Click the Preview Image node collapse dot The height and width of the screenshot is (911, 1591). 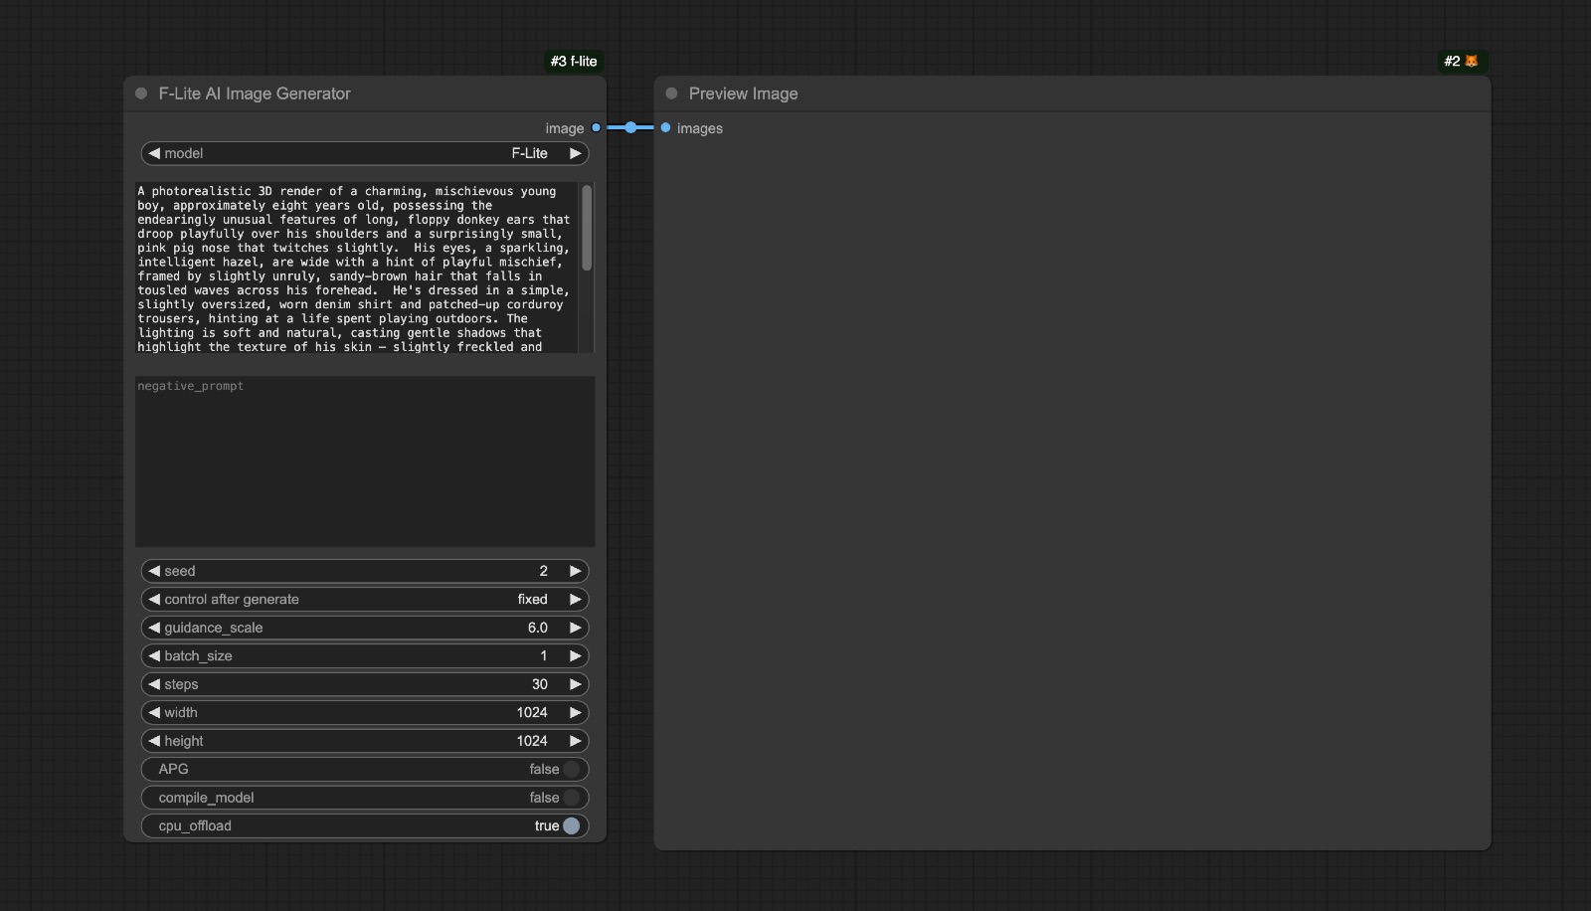point(671,93)
